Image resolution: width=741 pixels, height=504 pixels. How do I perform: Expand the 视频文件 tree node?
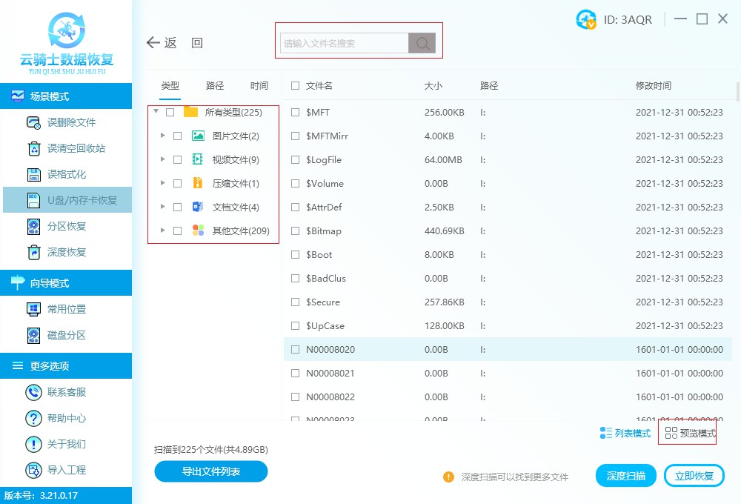coord(162,159)
